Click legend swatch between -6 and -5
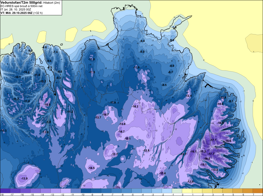The height and width of the screenshot is (196, 263). coord(127,191)
